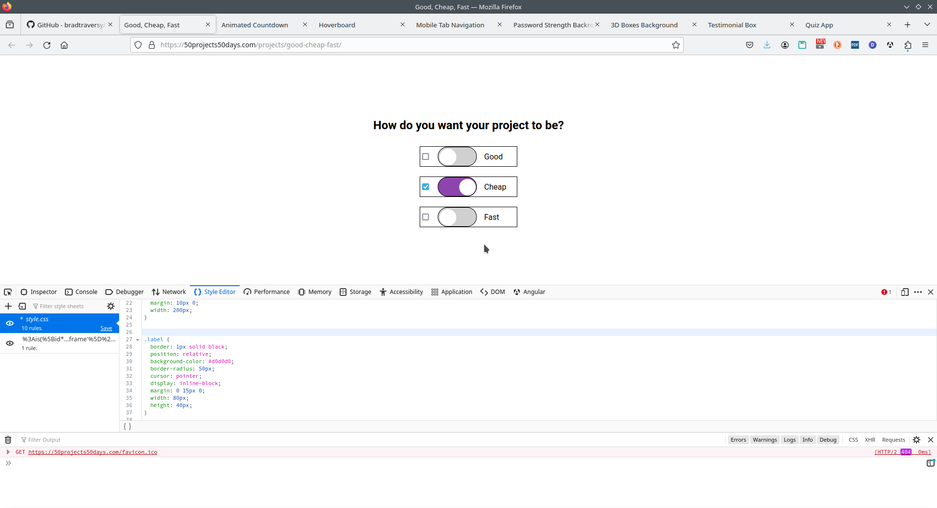Open the Firefox application menu
Viewport: 937px width, 508px height.
pos(925,45)
